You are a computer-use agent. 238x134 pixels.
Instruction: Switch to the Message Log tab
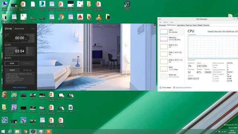(27, 70)
